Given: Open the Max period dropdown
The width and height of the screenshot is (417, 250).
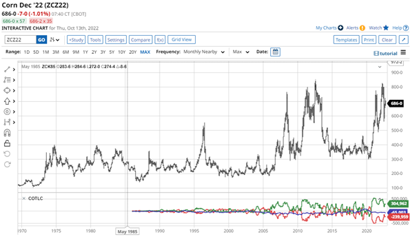Looking at the screenshot, I should click(x=241, y=52).
